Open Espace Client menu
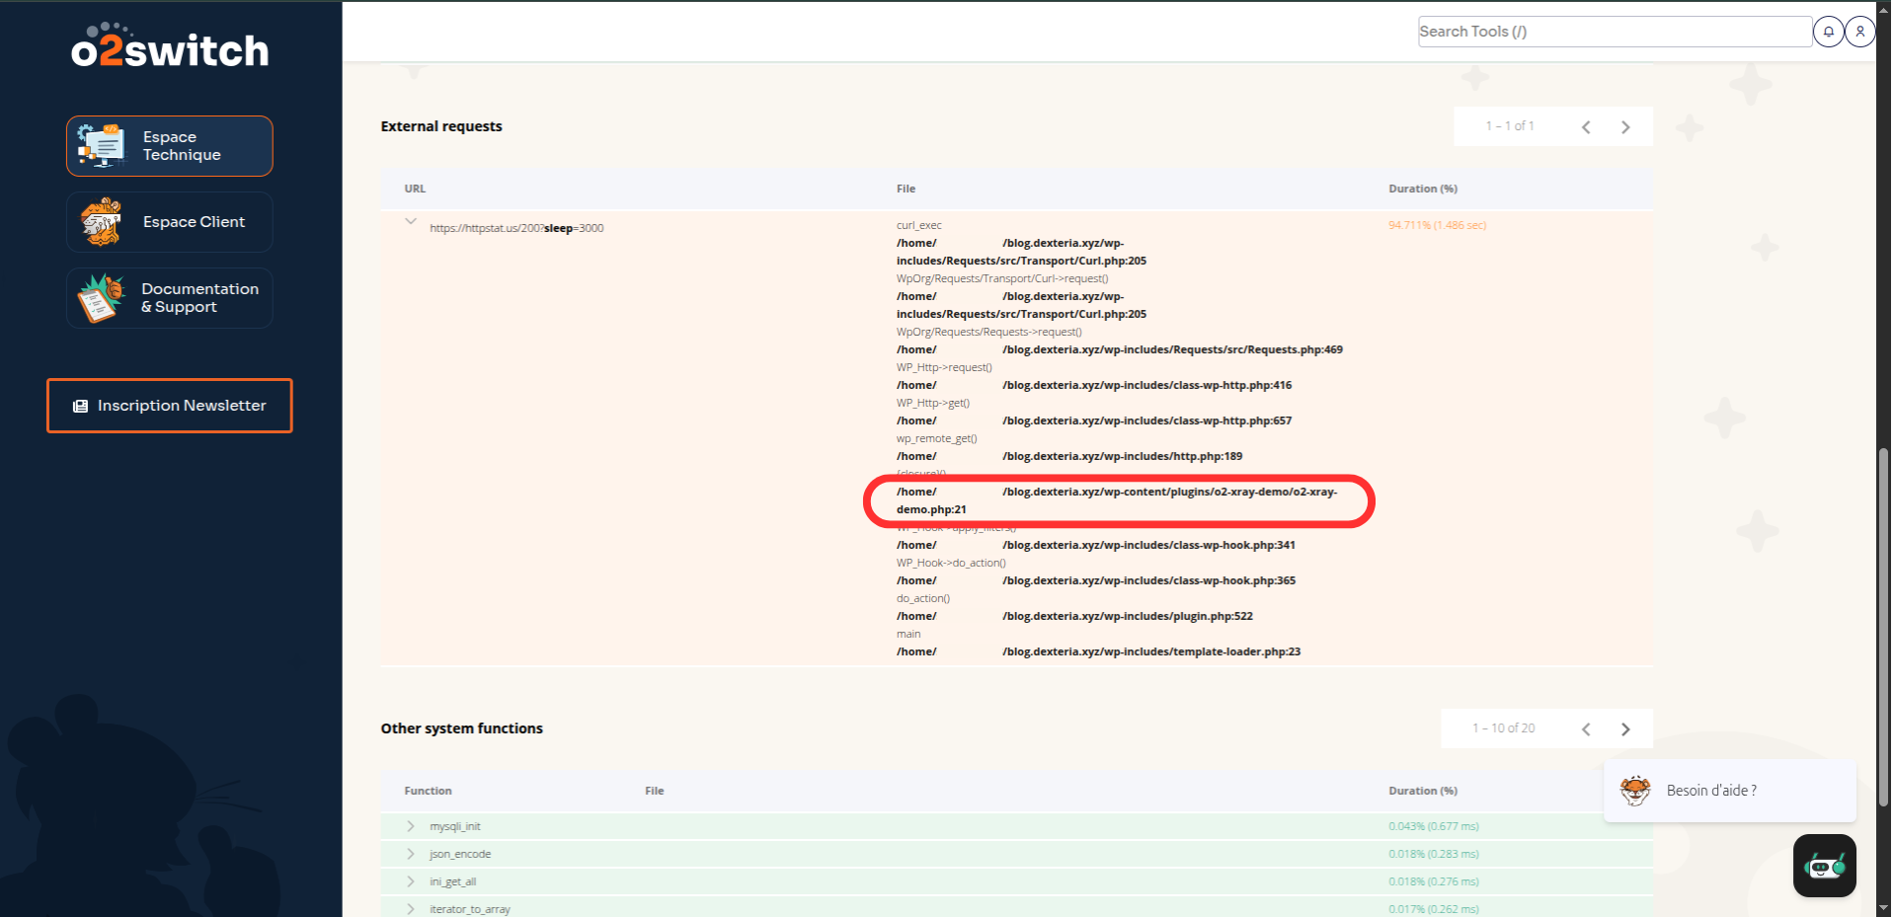The image size is (1893, 917). [x=170, y=222]
